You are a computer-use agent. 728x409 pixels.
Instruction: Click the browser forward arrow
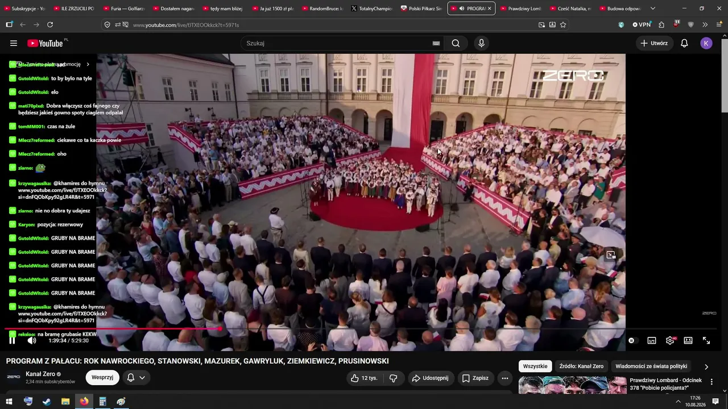(x=36, y=25)
